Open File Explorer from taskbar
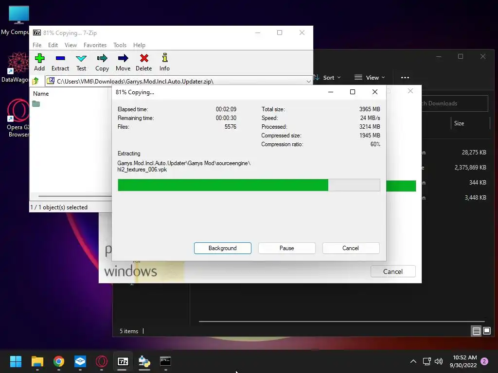This screenshot has width=498, height=373. (x=37, y=361)
